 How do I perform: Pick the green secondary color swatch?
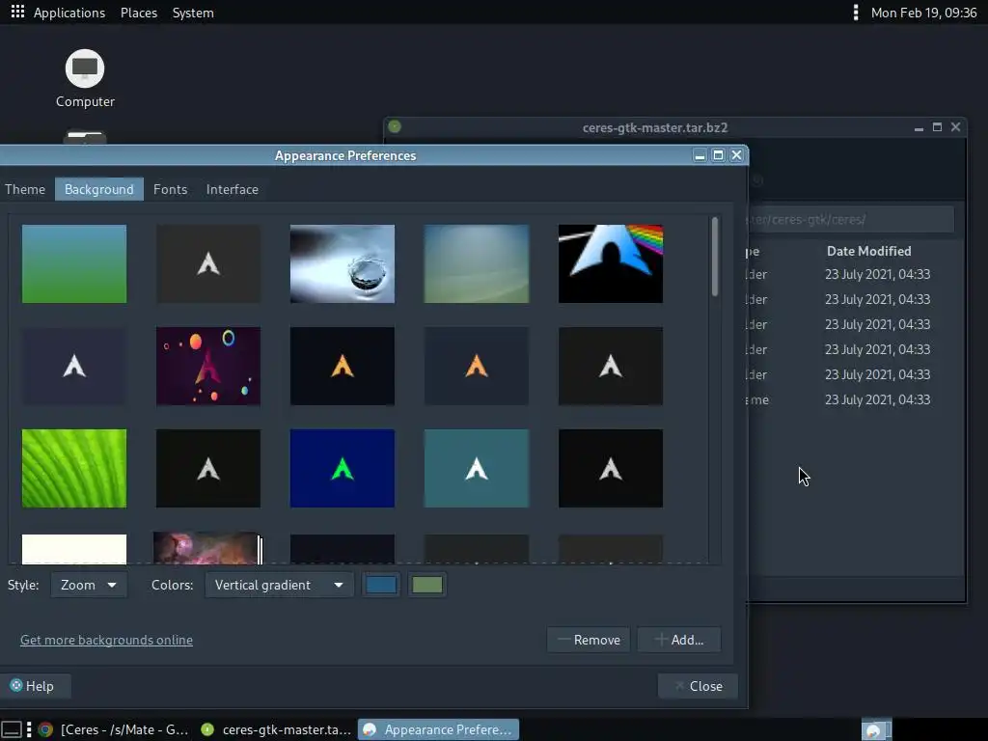[x=427, y=585]
